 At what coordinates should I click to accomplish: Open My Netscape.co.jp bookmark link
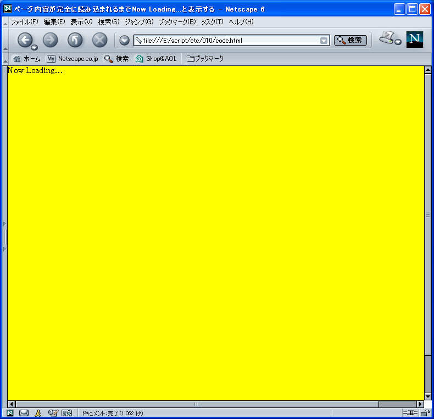pos(72,59)
